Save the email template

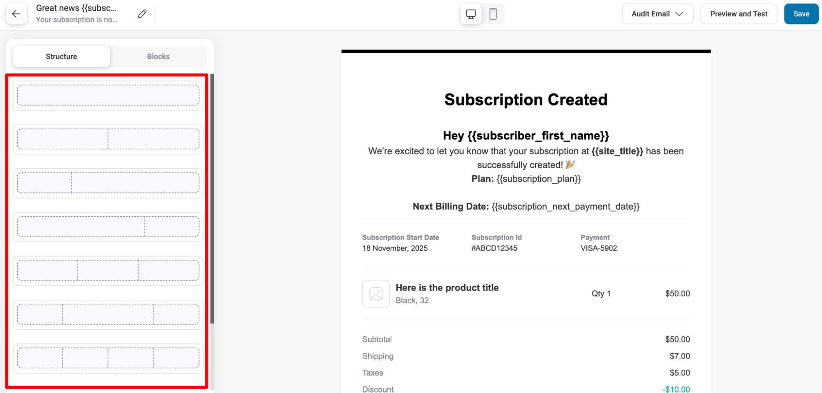801,14
